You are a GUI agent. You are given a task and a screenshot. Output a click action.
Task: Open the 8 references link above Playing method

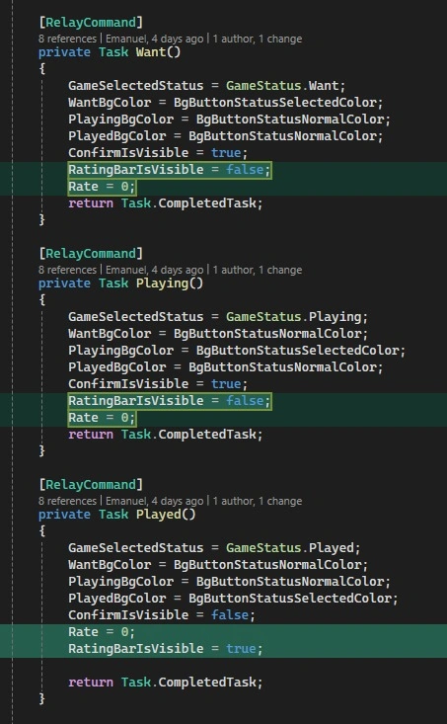pyautogui.click(x=67, y=270)
